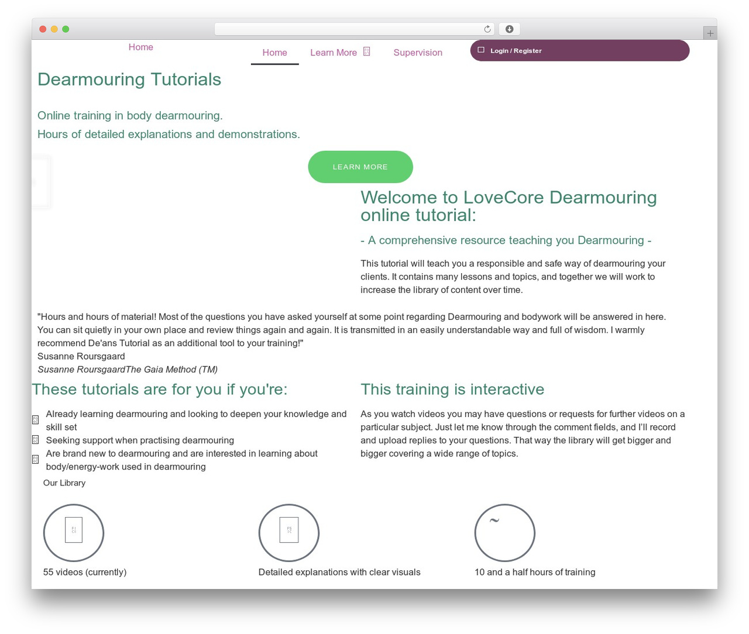
Task: Click the browser reload icon
Action: (x=487, y=29)
